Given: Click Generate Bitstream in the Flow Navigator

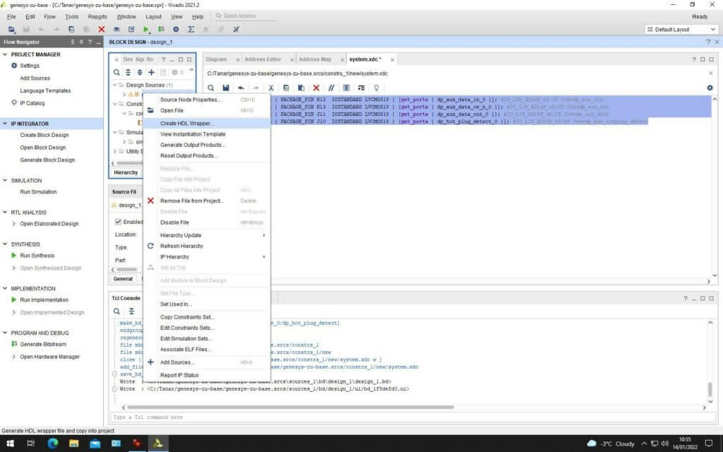Looking at the screenshot, I should tap(42, 344).
